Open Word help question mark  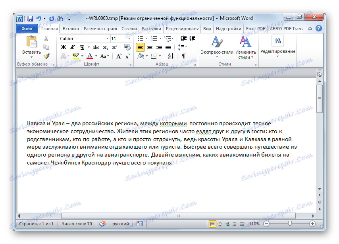click(318, 28)
